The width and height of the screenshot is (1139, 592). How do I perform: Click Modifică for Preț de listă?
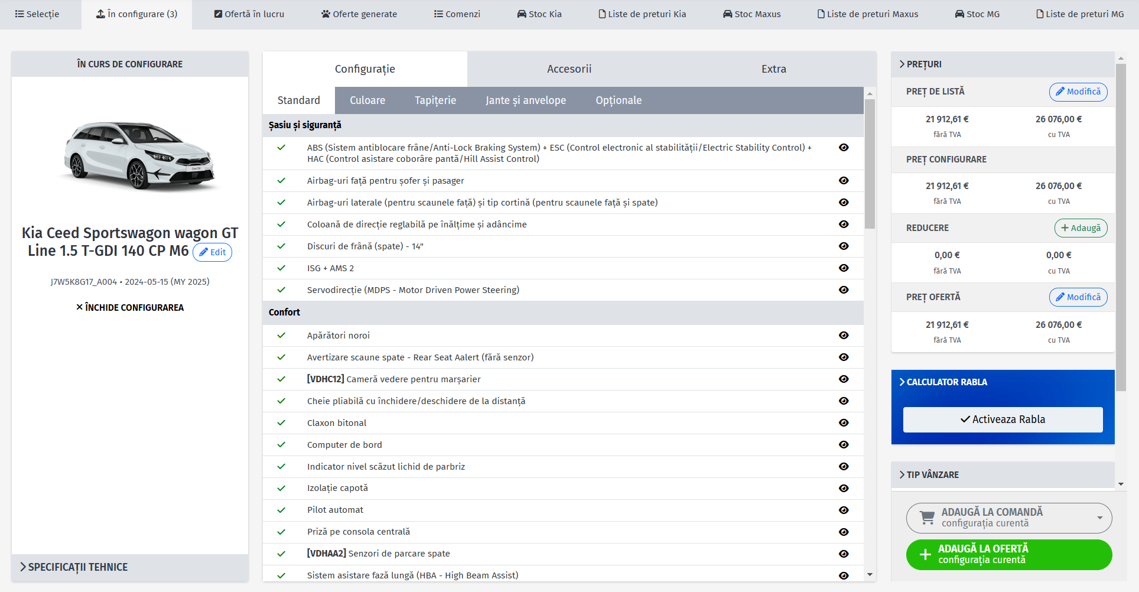[1078, 92]
